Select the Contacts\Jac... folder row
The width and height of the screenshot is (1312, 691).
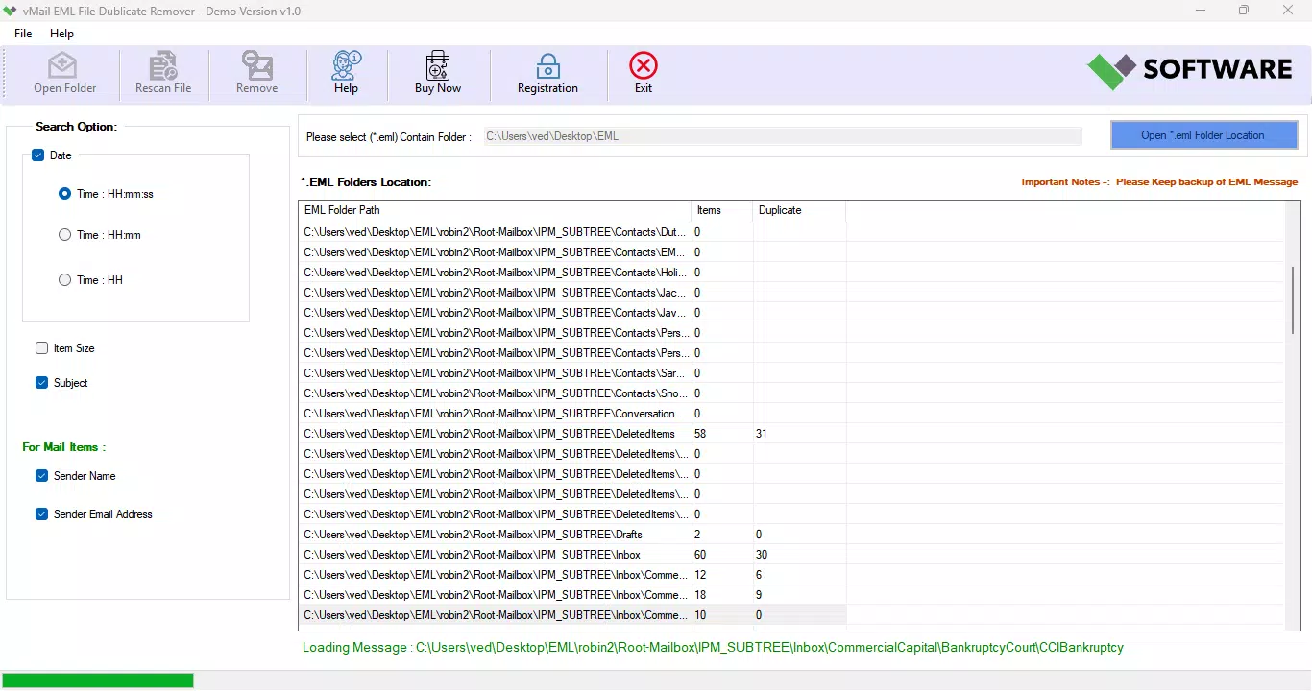(572, 293)
